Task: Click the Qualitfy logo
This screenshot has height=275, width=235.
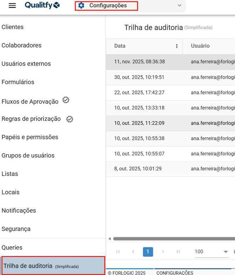Action: click(42, 5)
